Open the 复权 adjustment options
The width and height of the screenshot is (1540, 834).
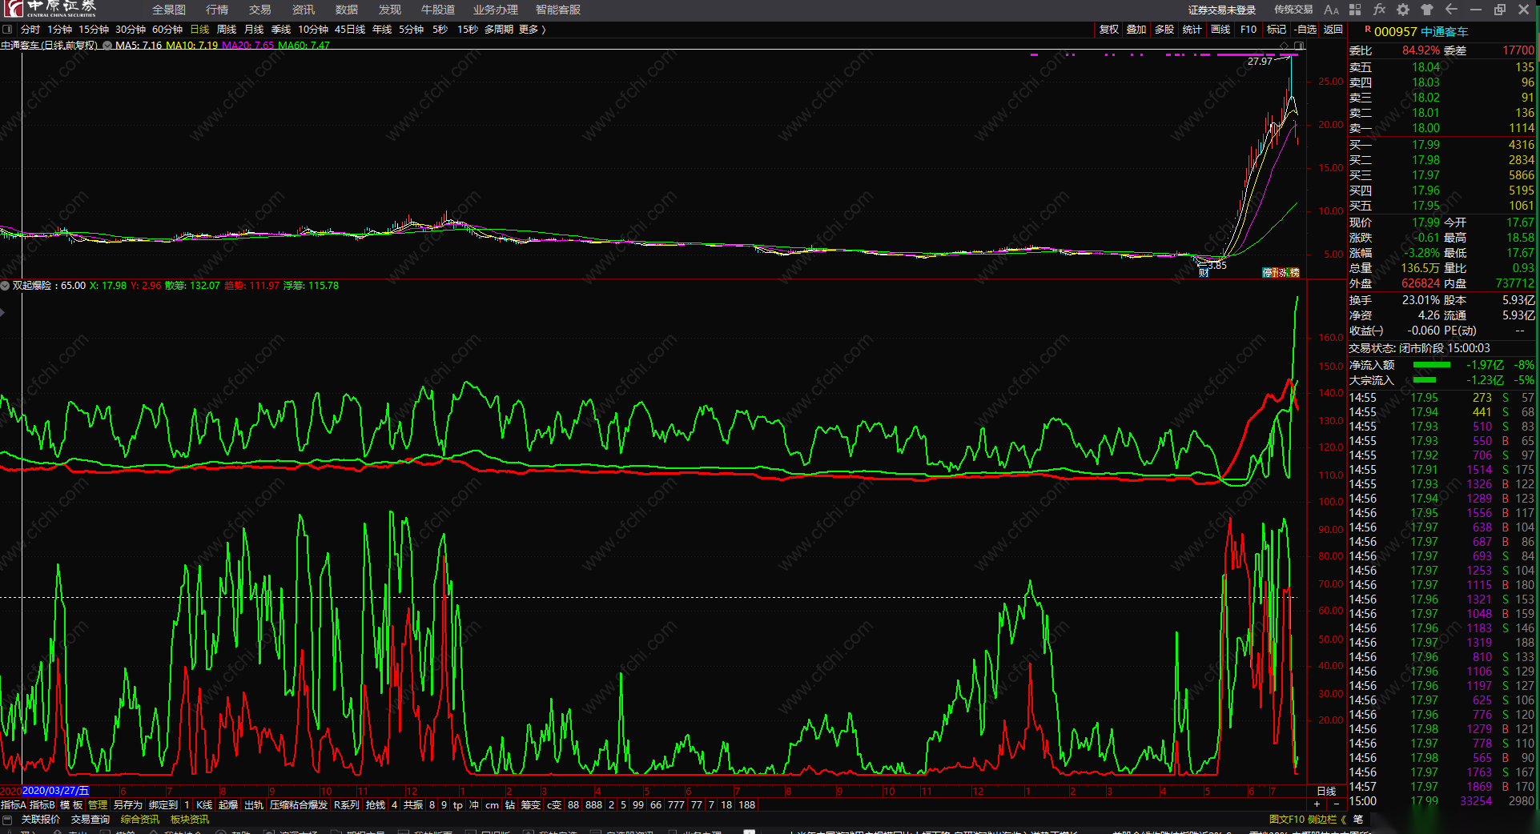1108,30
